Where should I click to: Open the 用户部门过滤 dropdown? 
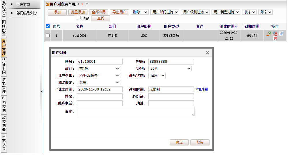coord(165,12)
